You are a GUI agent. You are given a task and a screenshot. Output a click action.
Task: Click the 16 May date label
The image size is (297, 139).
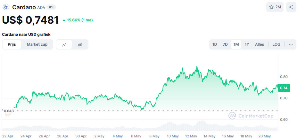(x=228, y=136)
